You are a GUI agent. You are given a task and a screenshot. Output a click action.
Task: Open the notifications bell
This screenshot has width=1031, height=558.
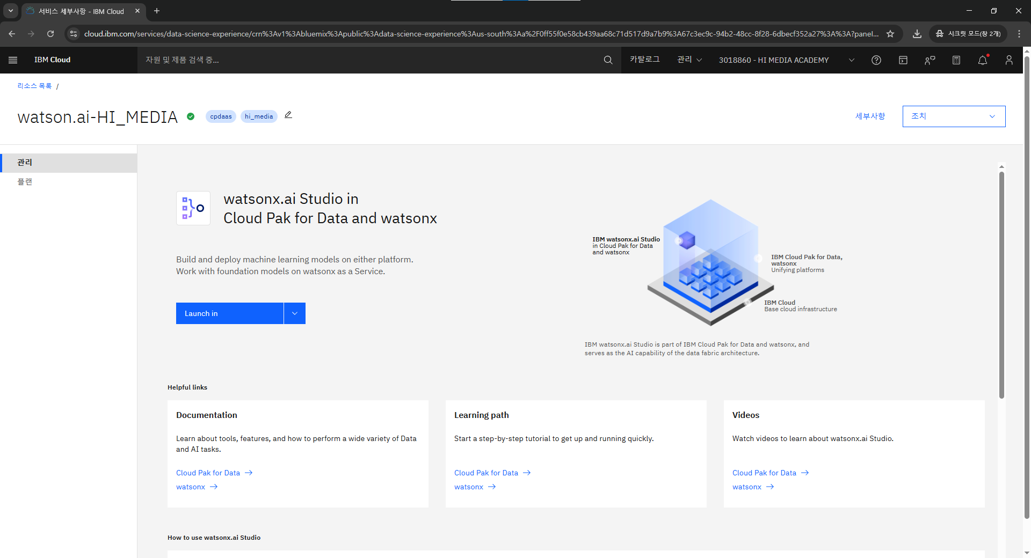983,60
